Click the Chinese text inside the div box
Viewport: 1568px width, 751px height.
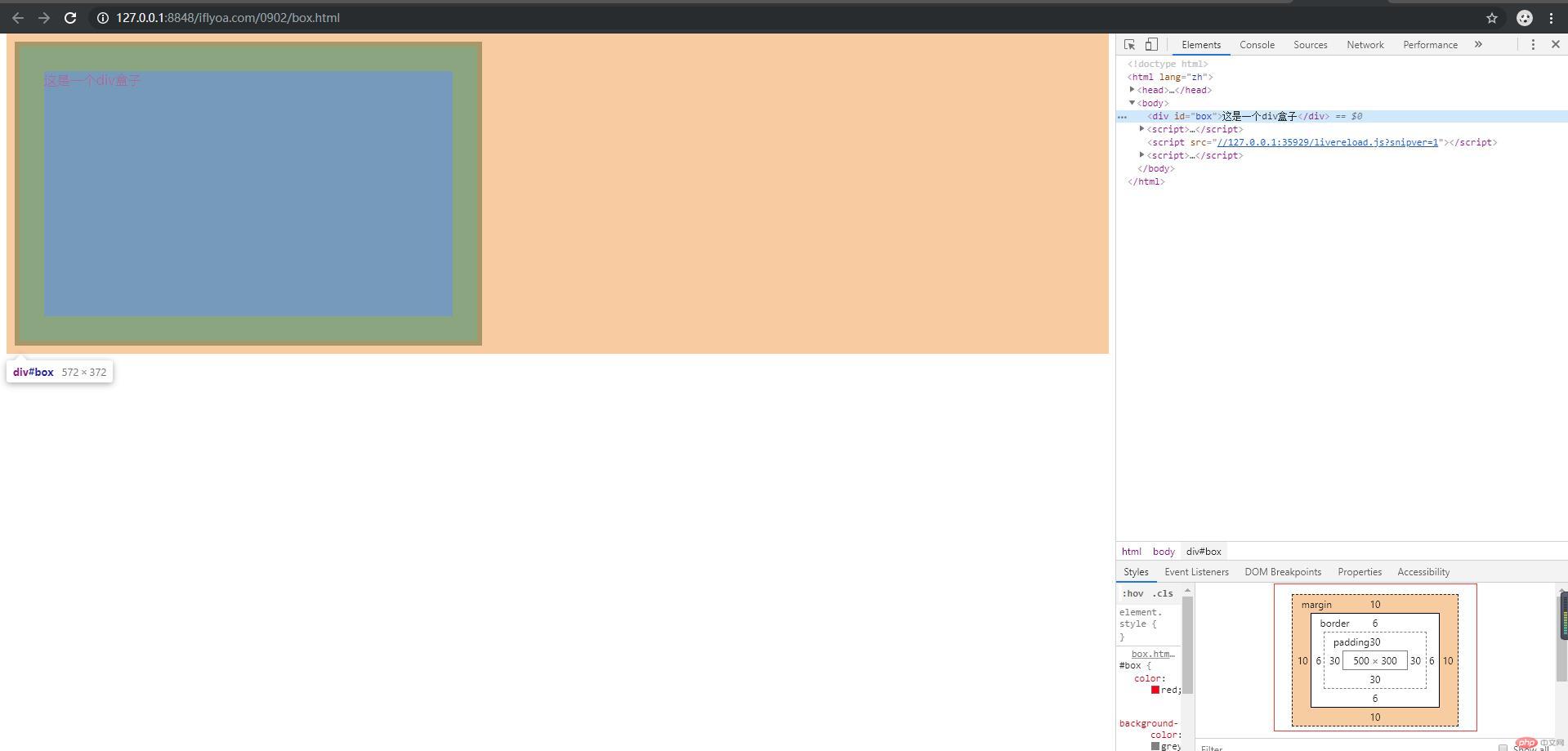coord(92,80)
